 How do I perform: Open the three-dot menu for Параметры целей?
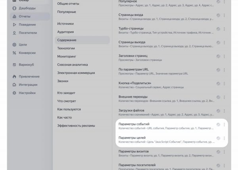coord(224,138)
